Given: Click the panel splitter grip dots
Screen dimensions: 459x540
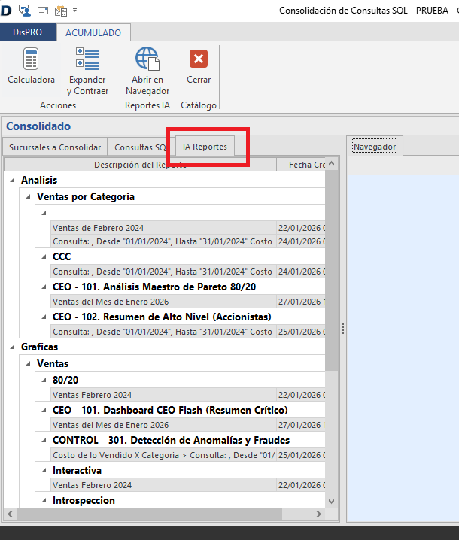Looking at the screenshot, I should click(x=343, y=329).
